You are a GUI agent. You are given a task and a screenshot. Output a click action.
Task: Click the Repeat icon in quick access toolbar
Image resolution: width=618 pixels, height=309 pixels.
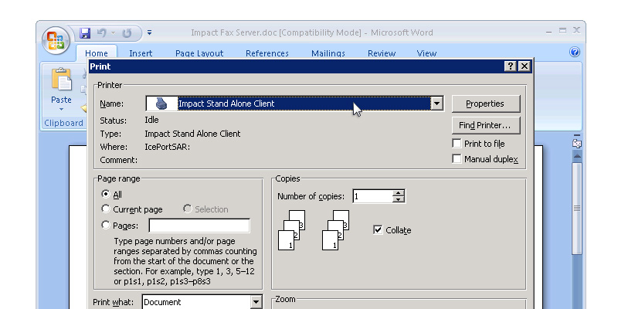coord(127,33)
